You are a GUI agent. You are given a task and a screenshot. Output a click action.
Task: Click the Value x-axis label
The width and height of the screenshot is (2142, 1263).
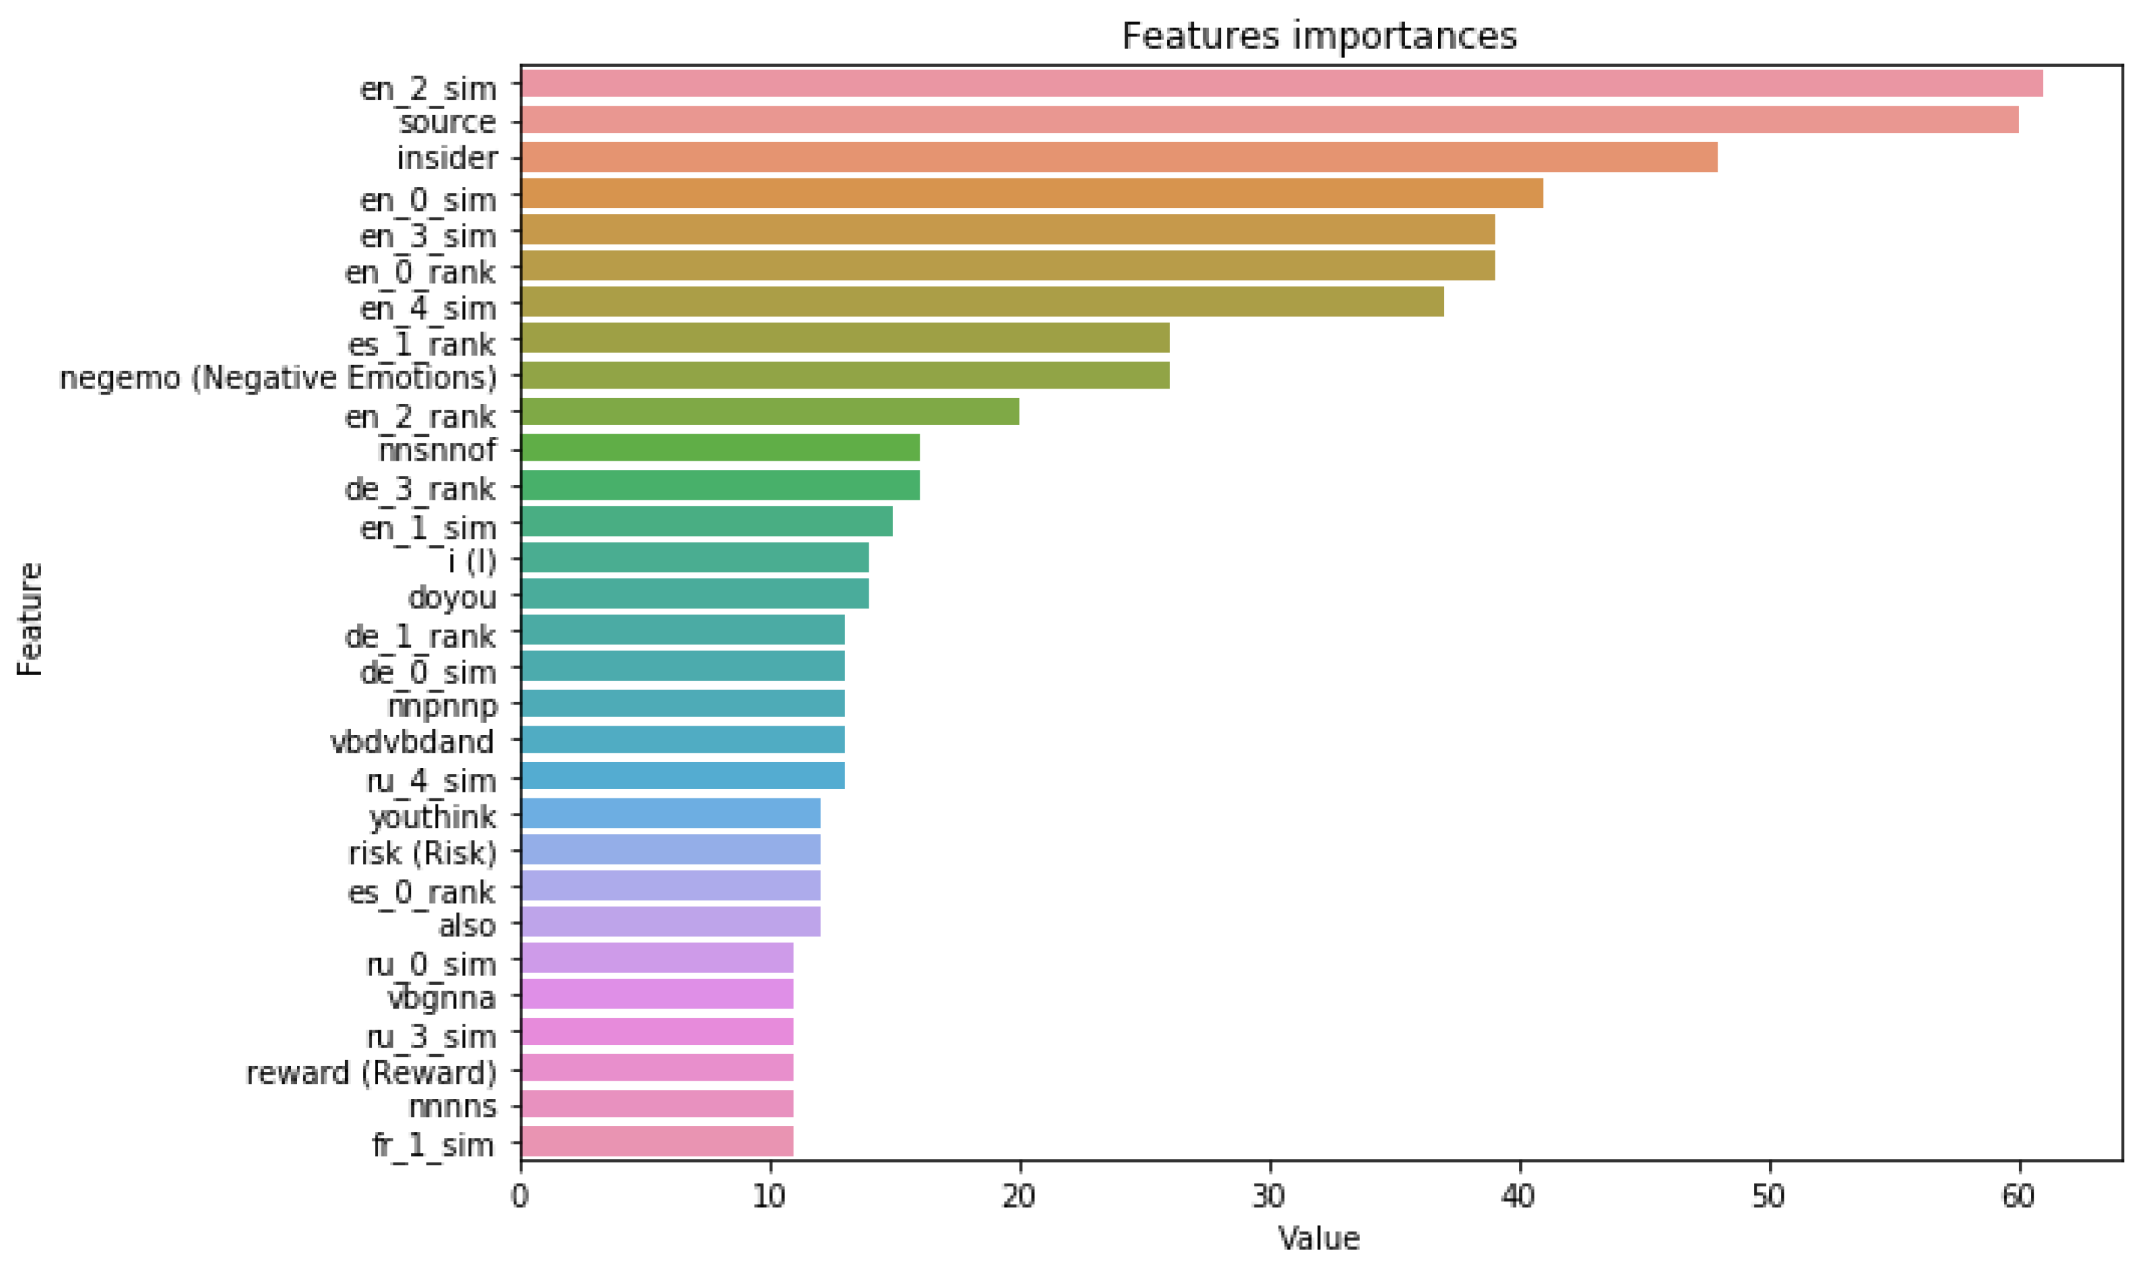click(1319, 1239)
